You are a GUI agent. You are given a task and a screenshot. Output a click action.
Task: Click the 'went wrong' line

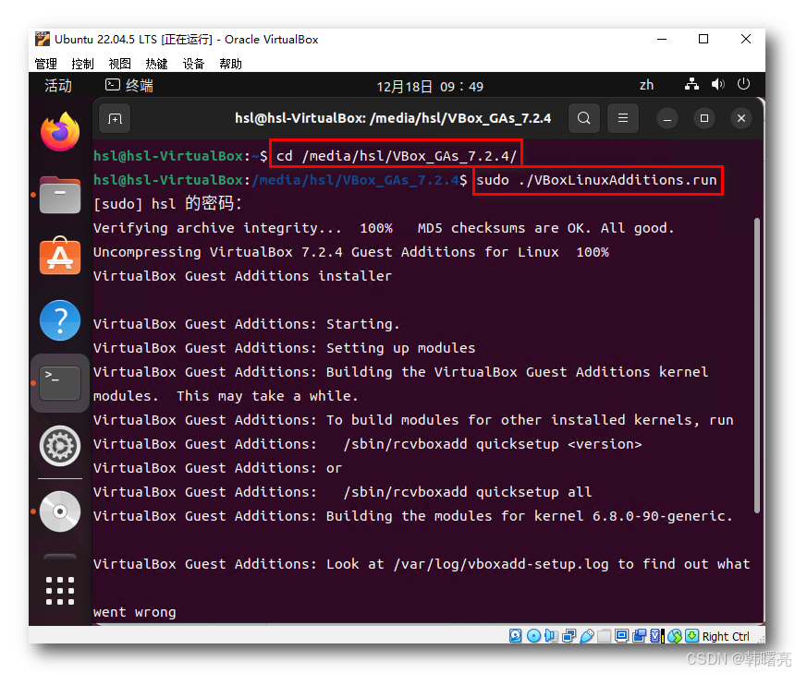coord(134,612)
